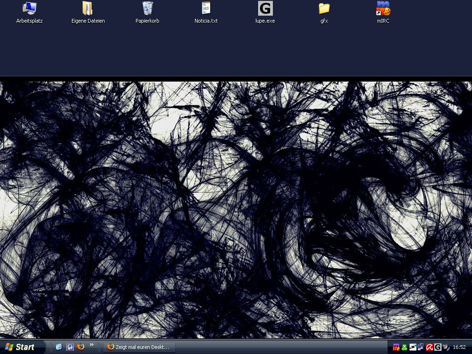
Task: Open the Start menu
Action: [x=22, y=347]
